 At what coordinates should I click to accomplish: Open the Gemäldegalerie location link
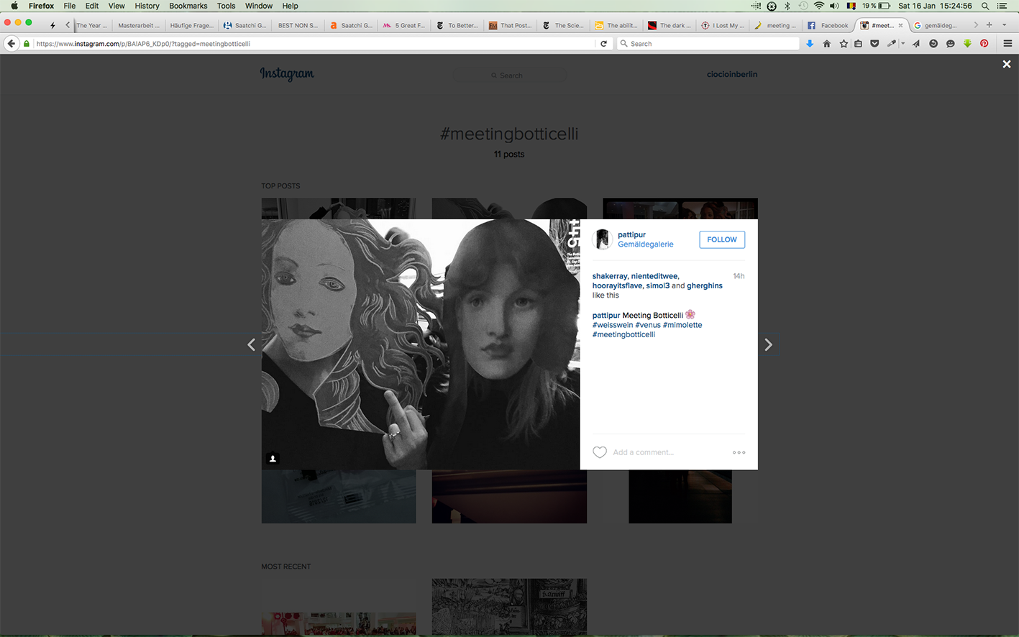tap(646, 244)
